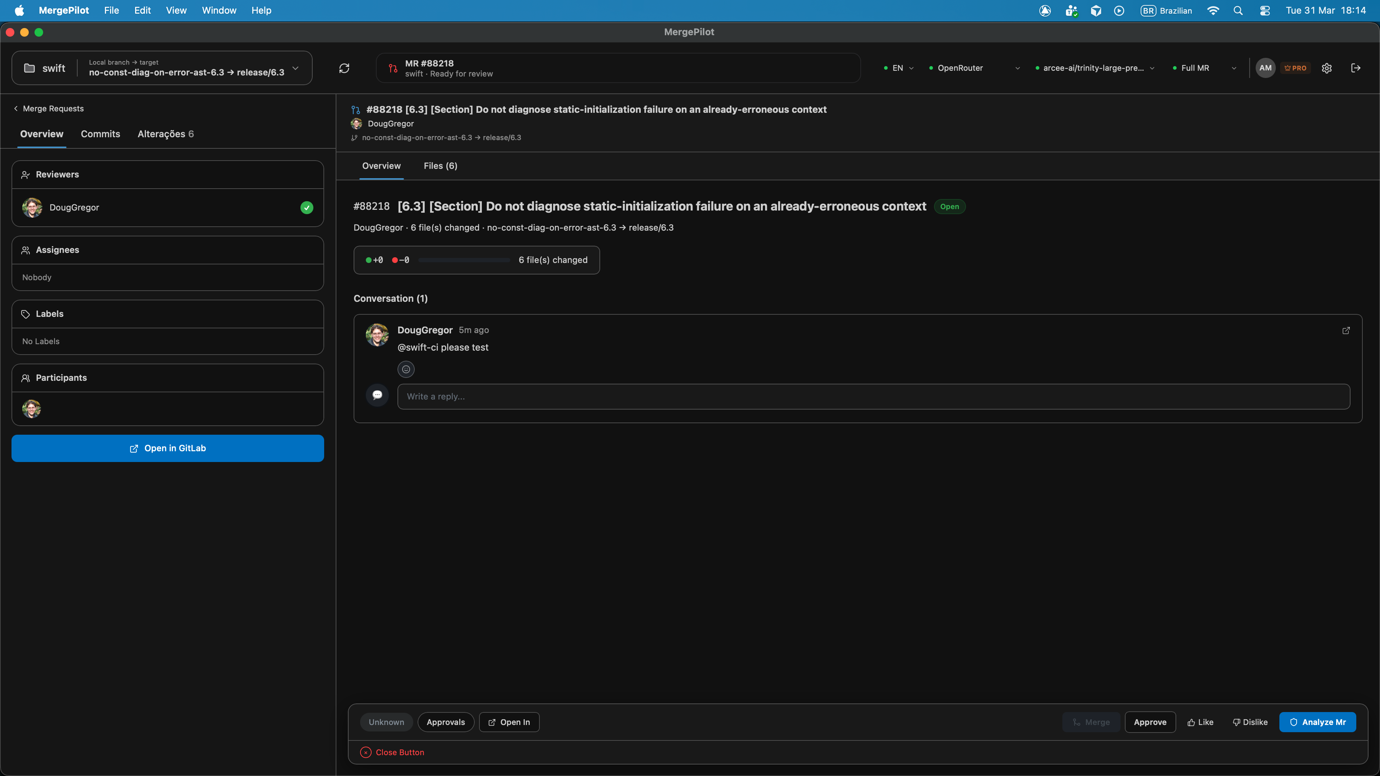The image size is (1380, 776).
Task: Open the conversation in external browser
Action: tap(1346, 331)
